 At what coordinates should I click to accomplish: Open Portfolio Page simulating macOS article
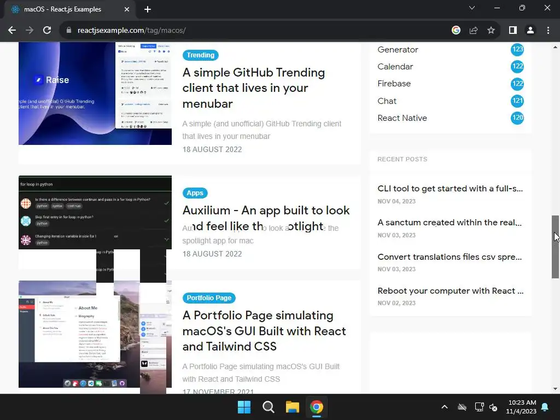coord(264,331)
